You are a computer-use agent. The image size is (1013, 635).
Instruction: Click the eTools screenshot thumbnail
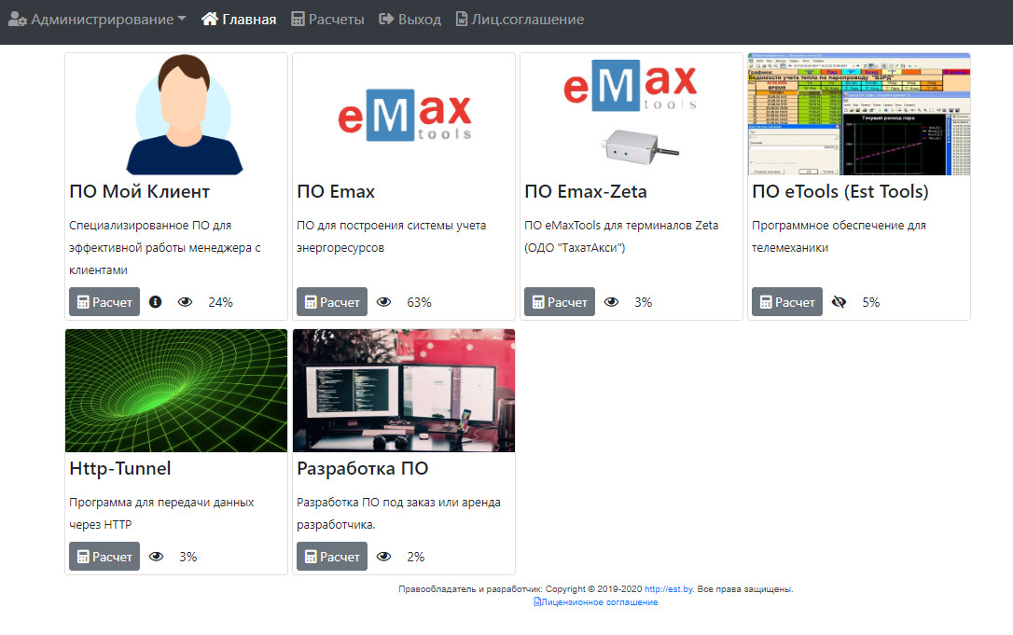(858, 115)
